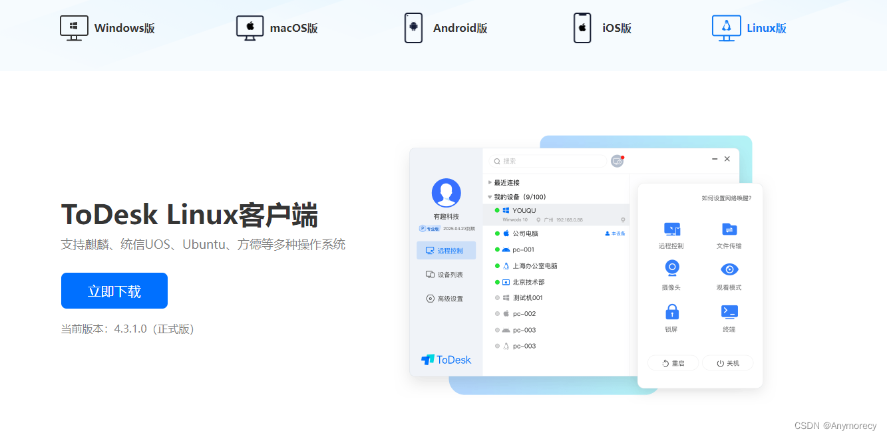Select the Android版 platform tab
The height and width of the screenshot is (437, 887).
[446, 28]
